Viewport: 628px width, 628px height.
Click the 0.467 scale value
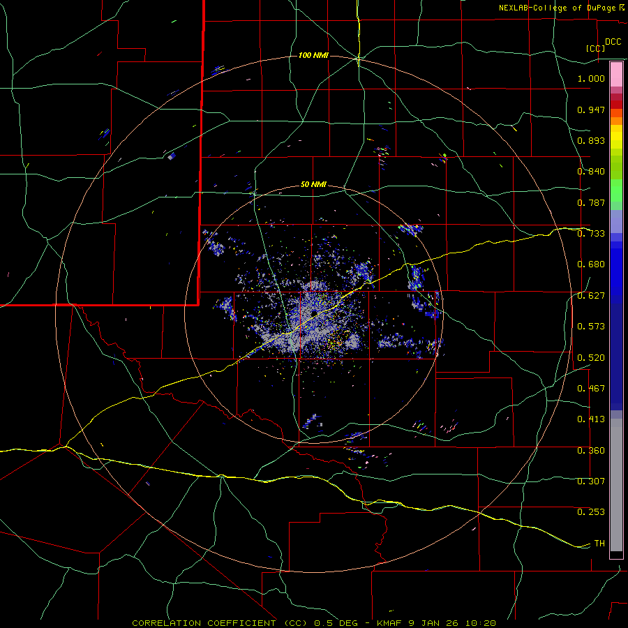[x=591, y=389]
